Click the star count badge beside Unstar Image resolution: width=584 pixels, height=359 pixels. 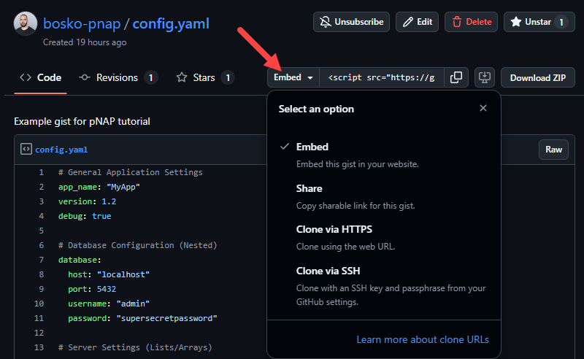pos(561,22)
